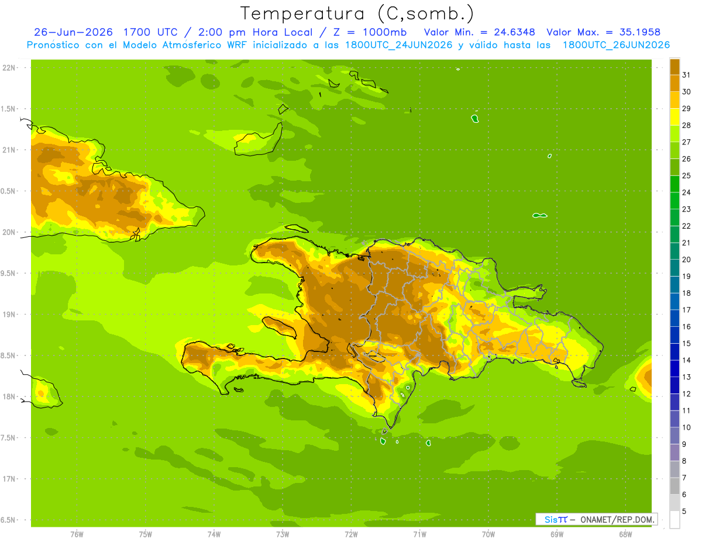Viewport: 702px width, 542px height.
Task: Click the teal legend swatch between 19 and 20
Action: (675, 268)
